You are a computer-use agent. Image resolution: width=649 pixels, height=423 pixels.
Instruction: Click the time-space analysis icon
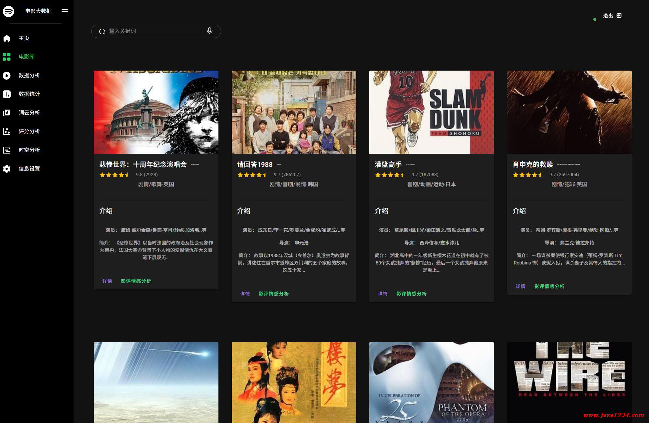coord(7,150)
